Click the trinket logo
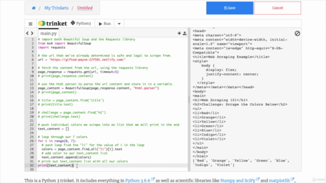 [x=52, y=23]
